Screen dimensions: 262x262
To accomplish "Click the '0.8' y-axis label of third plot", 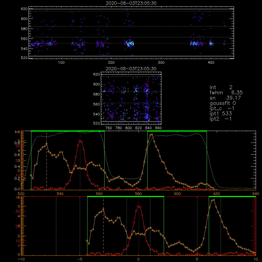I will coord(17,143).
